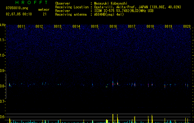Click the 0017 time marker
The height and width of the screenshot is (123, 194).
point(132,26)
